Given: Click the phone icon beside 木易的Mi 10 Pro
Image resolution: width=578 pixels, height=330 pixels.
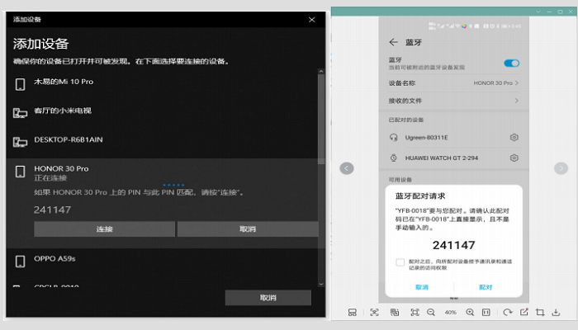Looking at the screenshot, I should pos(21,84).
